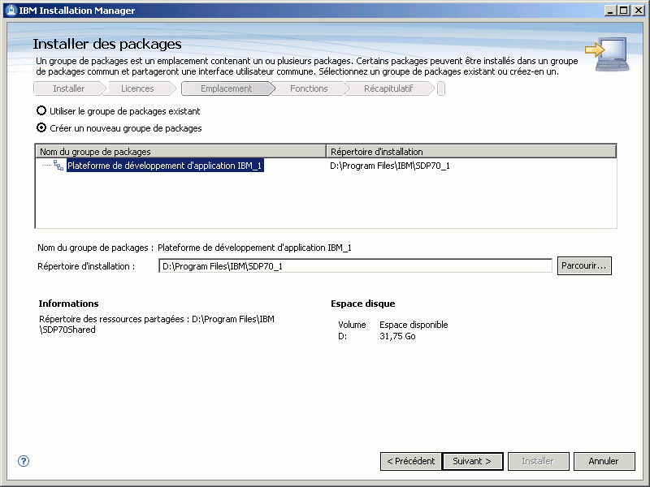Click the 'Espace disque' heading
This screenshot has width=650, height=487.
362,304
